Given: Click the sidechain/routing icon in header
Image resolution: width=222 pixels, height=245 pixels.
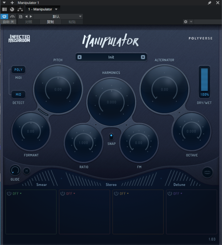Looking at the screenshot, I should tap(20, 9).
